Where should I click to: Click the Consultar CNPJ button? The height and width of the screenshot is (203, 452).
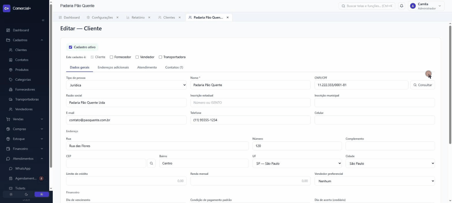point(423,85)
